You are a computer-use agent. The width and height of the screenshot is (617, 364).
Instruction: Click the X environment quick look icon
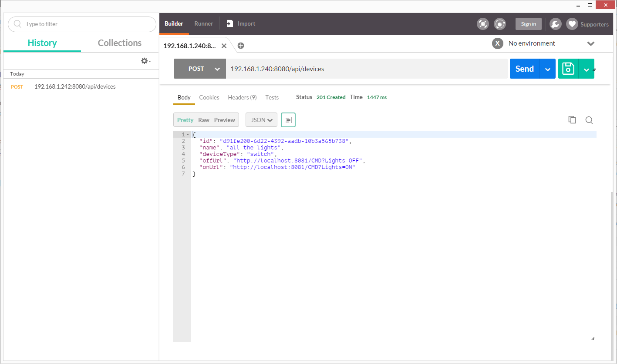point(498,43)
